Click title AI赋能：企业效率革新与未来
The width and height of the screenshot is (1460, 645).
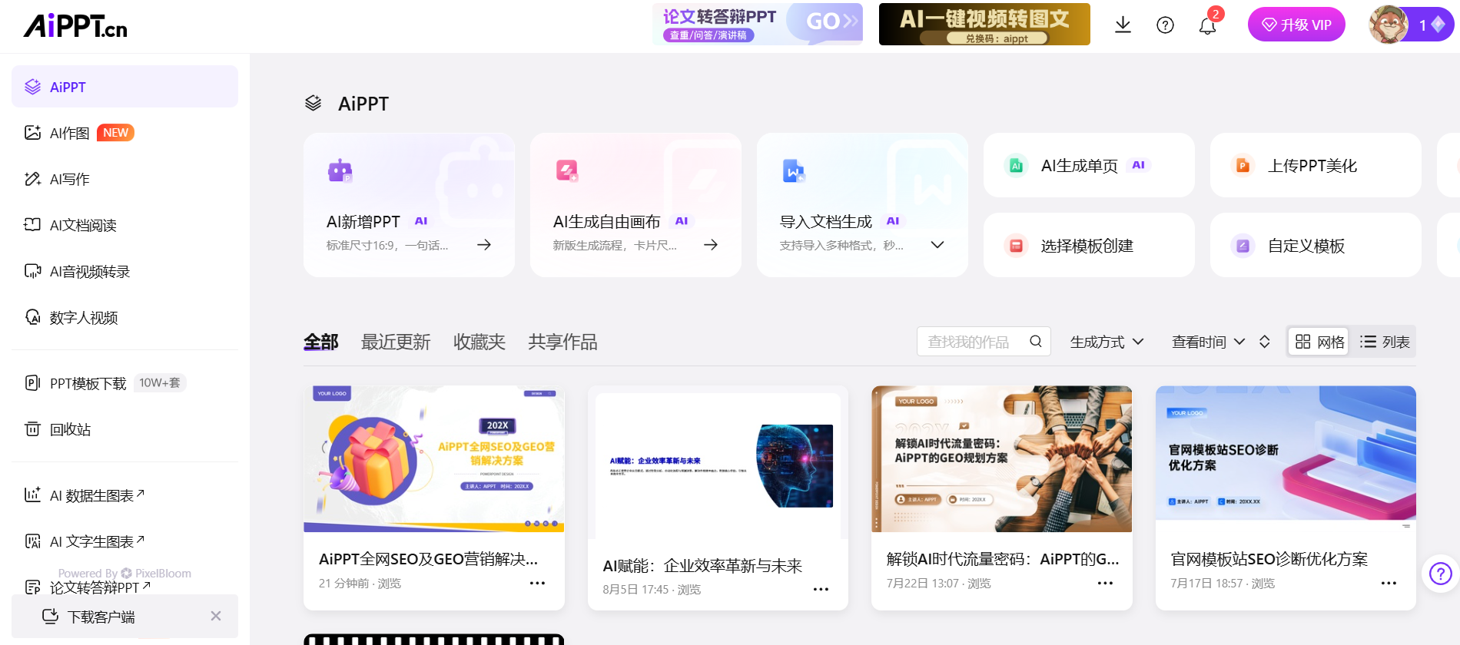point(702,566)
